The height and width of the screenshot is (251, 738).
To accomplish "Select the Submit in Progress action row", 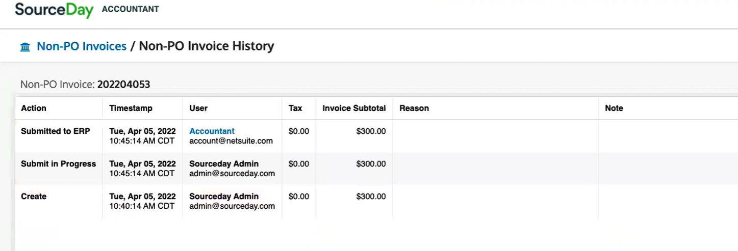I will point(376,169).
